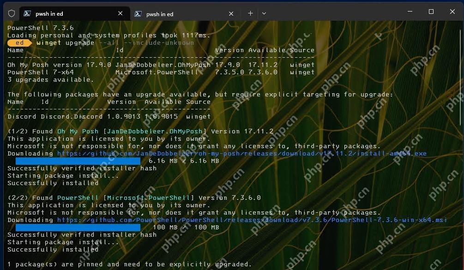Click the 'Oh My Posh version 17.9.0' name cell
464x270 pixels.
pyautogui.click(x=59, y=65)
